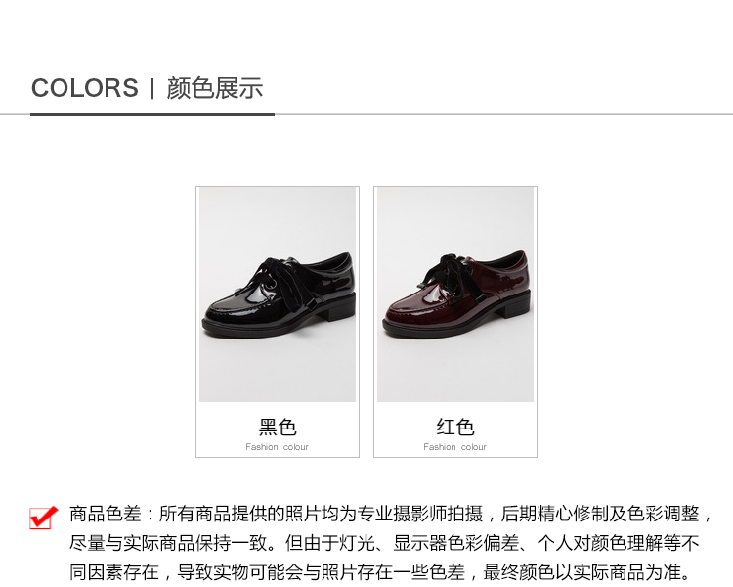Viewport: 733px width, 587px height.
Task: Click the black shoe's heel
Action: pos(337,310)
